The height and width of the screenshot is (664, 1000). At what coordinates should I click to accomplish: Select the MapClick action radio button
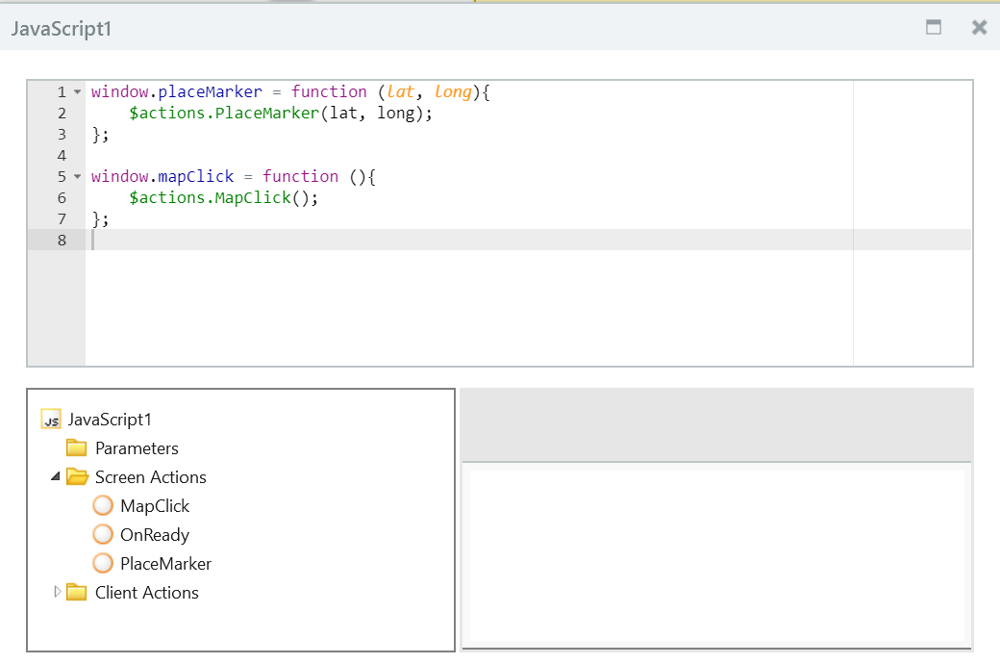point(103,505)
